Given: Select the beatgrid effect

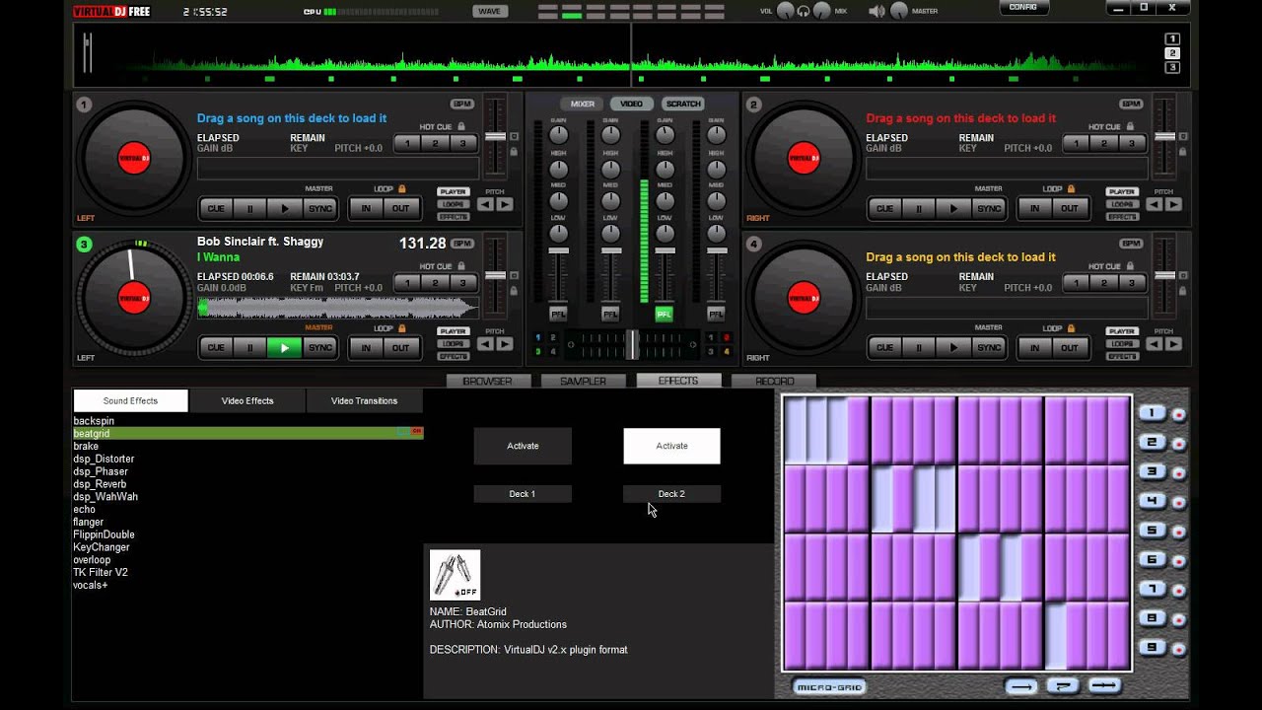Looking at the screenshot, I should tap(248, 433).
